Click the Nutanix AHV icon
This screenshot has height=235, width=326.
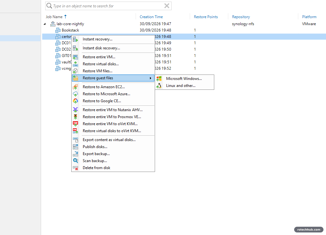click(75, 110)
